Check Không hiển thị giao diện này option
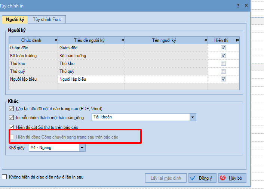 (4, 177)
